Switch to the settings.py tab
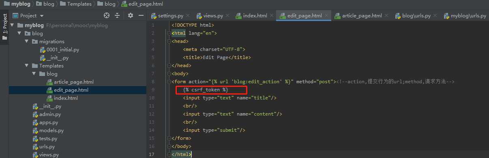The image size is (489, 158). [x=170, y=16]
